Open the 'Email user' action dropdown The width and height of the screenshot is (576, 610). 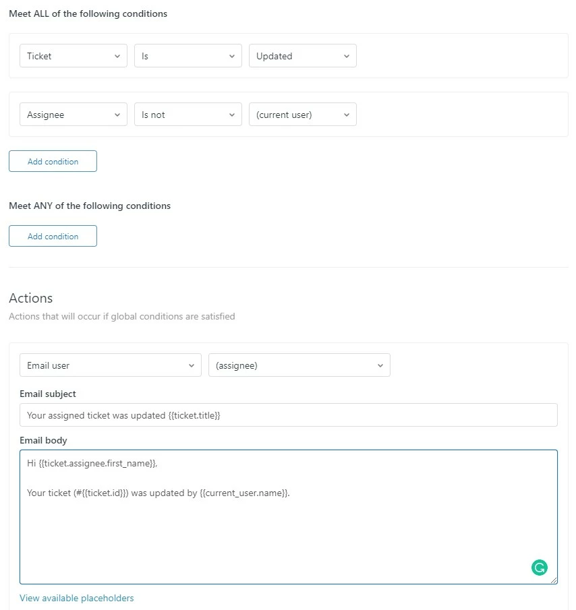click(111, 365)
